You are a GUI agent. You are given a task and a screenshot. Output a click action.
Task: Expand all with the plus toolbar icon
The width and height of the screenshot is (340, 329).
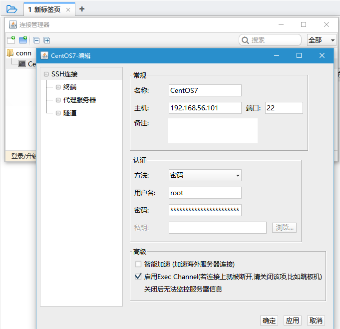click(47, 40)
